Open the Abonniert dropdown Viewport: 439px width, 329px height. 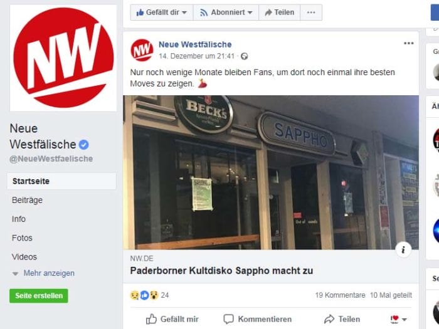(x=226, y=13)
